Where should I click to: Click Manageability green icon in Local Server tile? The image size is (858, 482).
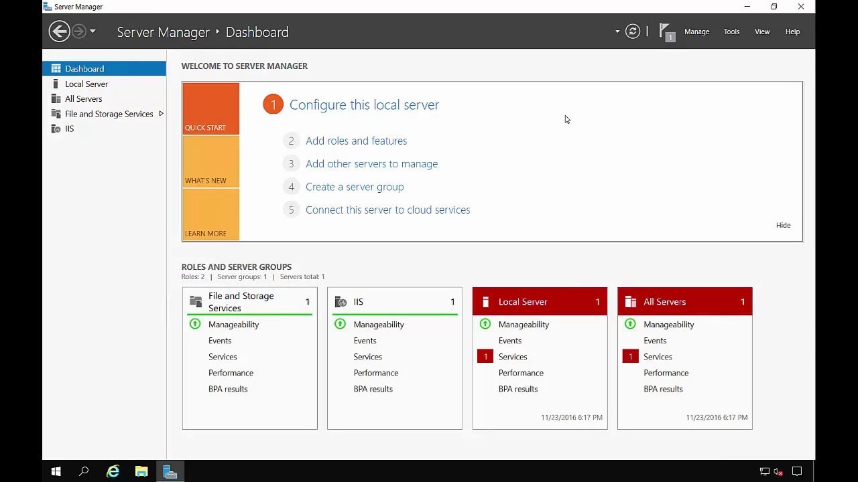[x=485, y=324]
